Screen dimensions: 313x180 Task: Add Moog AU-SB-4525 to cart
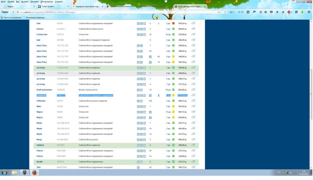[193, 140]
